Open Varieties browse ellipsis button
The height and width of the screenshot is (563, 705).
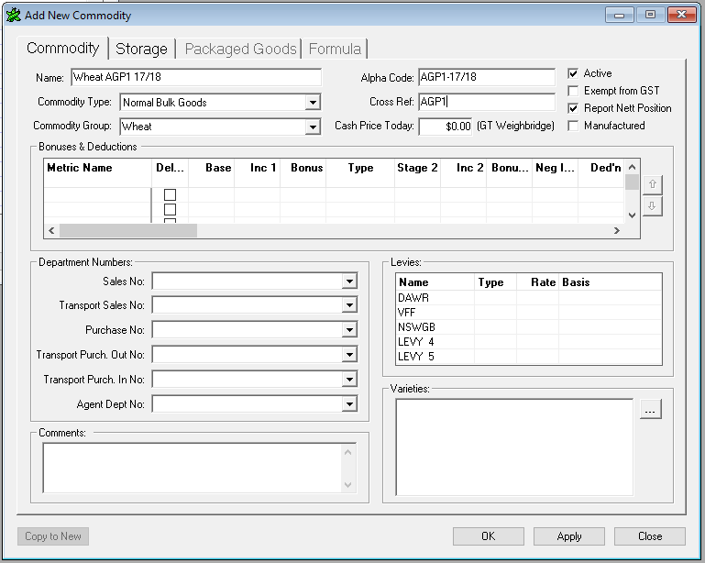point(649,411)
